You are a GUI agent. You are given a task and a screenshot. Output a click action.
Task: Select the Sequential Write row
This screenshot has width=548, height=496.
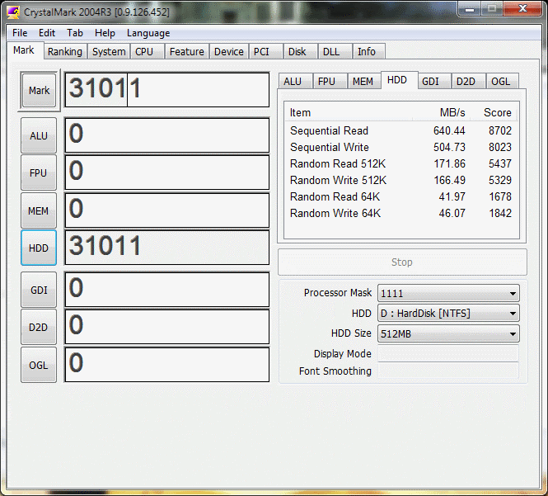pos(401,147)
